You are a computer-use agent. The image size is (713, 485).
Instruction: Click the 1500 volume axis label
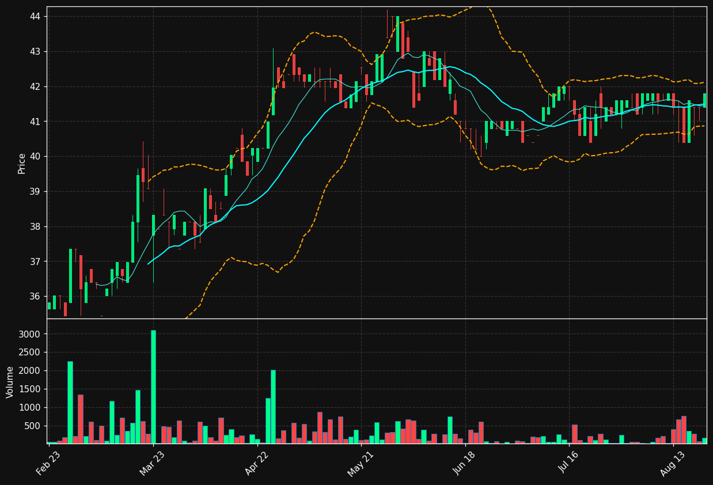coord(31,389)
